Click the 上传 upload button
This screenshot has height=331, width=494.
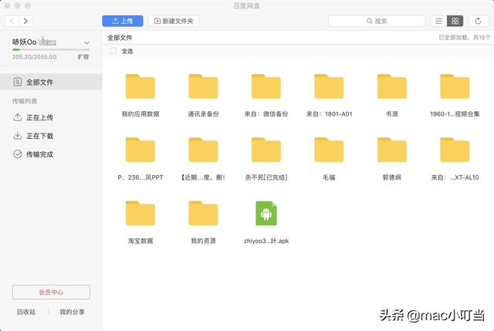(123, 21)
